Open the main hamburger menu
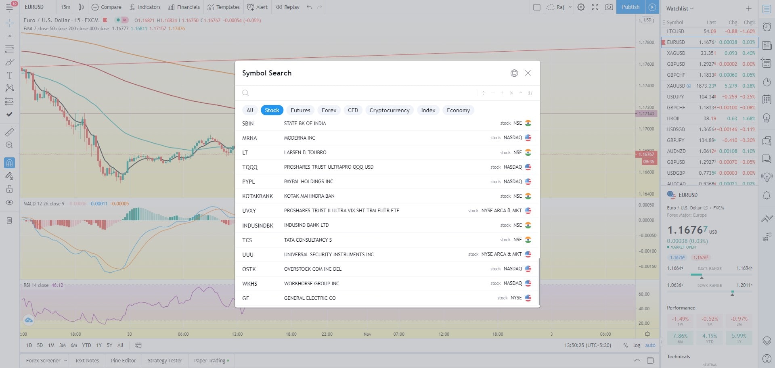This screenshot has height=368, width=775. (9, 7)
